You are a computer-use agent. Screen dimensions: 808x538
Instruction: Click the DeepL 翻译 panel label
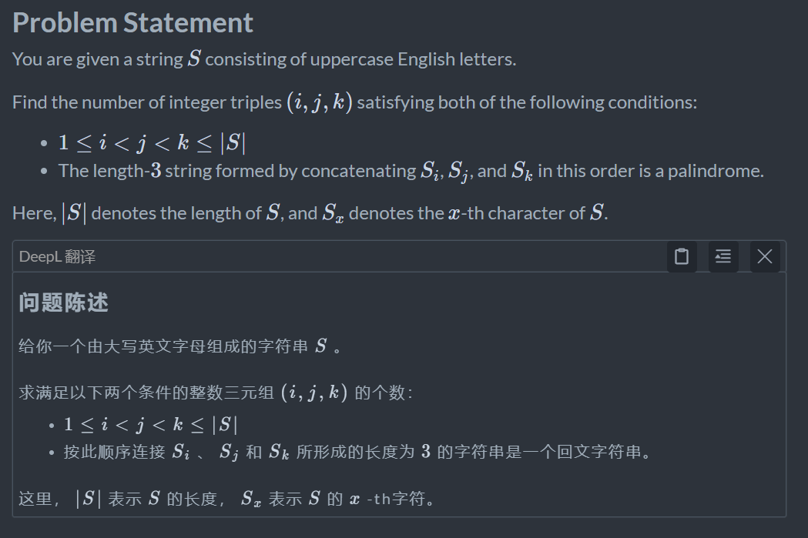(57, 256)
